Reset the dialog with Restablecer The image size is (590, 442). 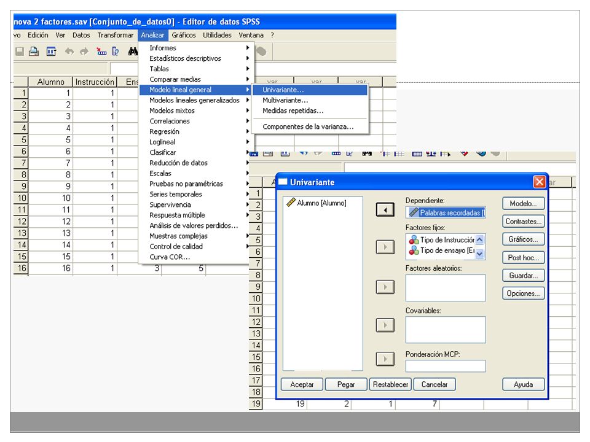[390, 384]
